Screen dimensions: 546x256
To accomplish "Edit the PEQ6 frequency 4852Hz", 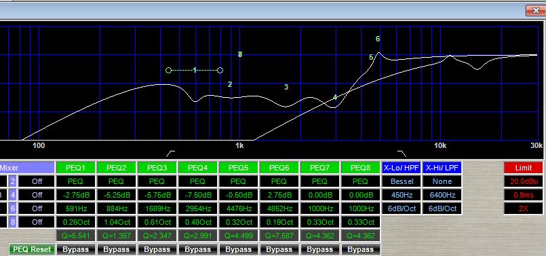I will (279, 208).
